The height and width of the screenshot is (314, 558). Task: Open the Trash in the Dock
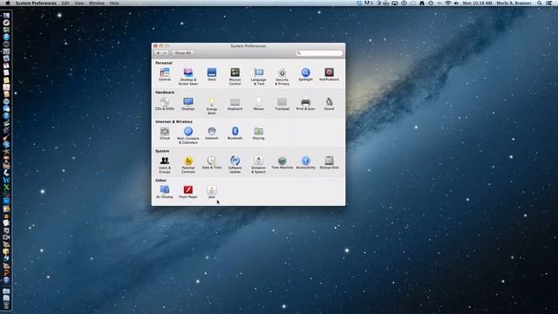click(6, 305)
